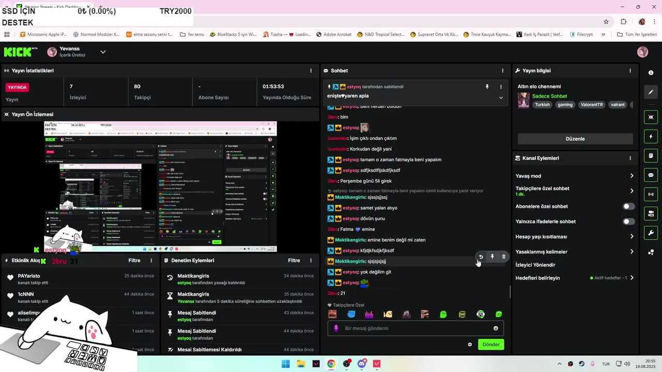
Task: Click pencil edit icon in sidebar
Action: (651, 92)
